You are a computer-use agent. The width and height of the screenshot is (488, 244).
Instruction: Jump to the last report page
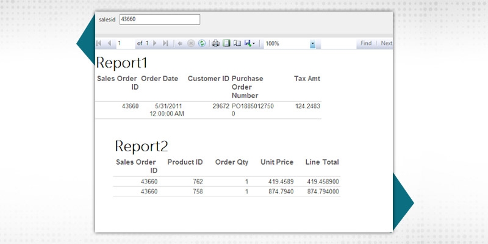[165, 43]
